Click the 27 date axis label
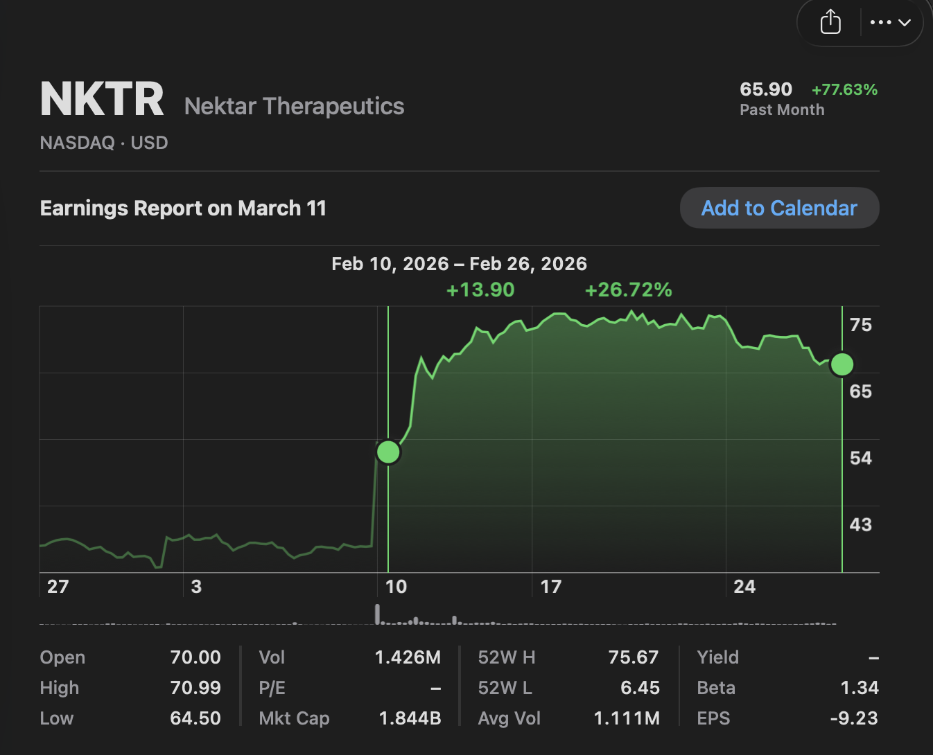Image resolution: width=933 pixels, height=755 pixels. (x=58, y=587)
